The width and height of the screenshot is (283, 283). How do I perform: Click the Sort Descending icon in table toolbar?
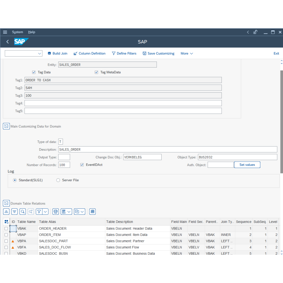(x=15, y=212)
